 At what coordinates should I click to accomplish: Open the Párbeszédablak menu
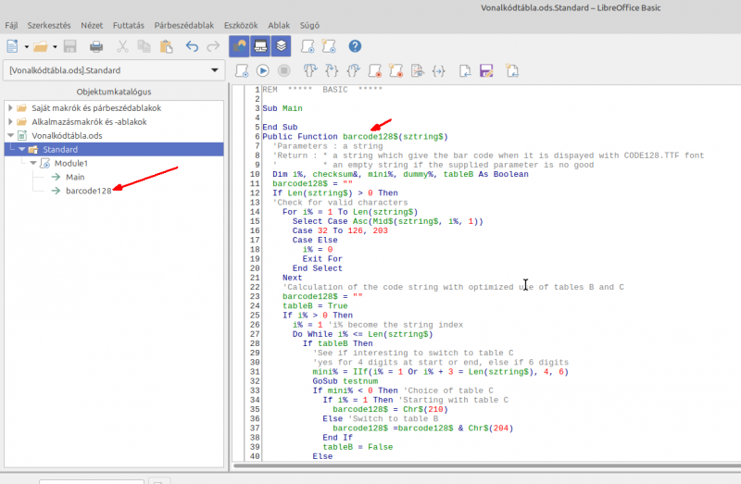[183, 26]
